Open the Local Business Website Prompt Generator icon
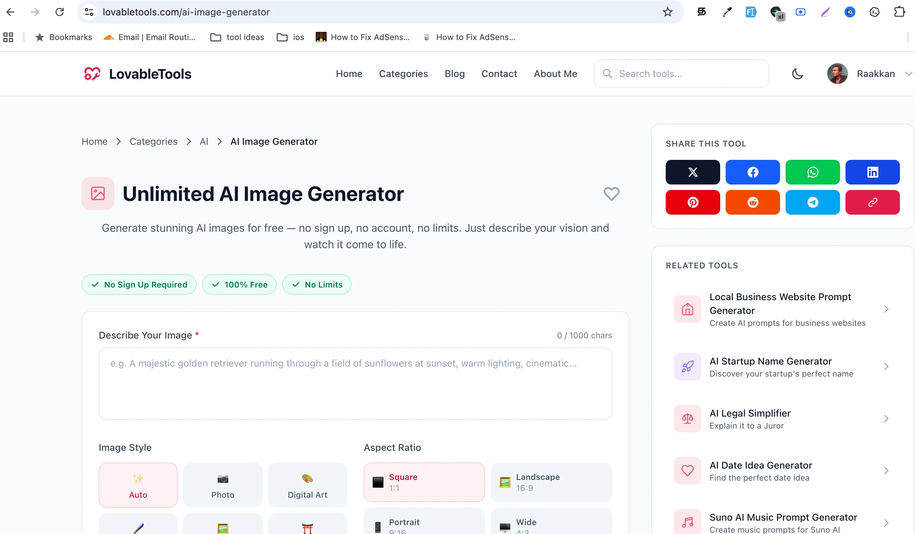This screenshot has height=534, width=915. [687, 309]
